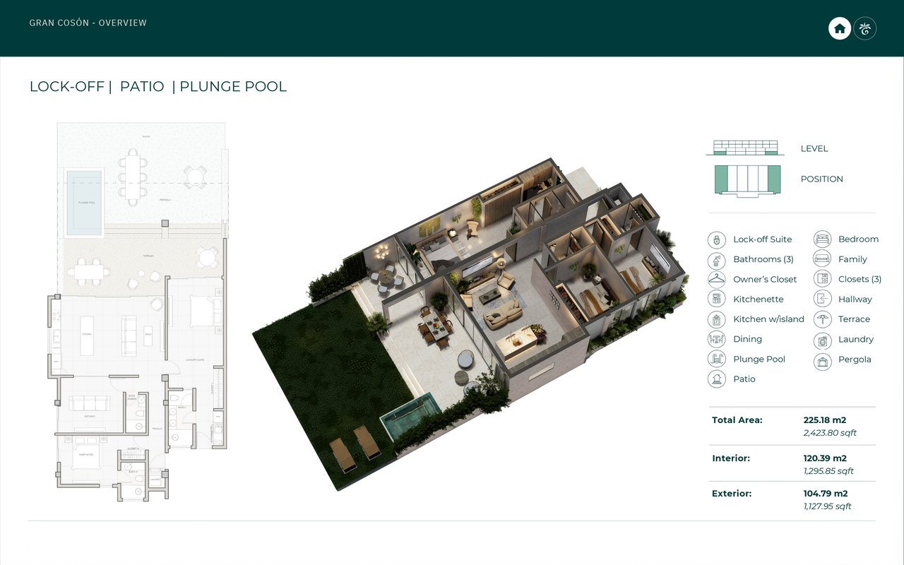Click the Patio icon
This screenshot has height=565, width=904.
coord(717,379)
